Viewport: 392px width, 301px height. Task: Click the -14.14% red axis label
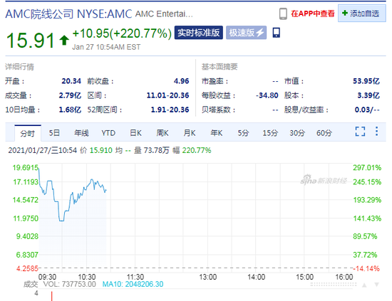coord(366,268)
